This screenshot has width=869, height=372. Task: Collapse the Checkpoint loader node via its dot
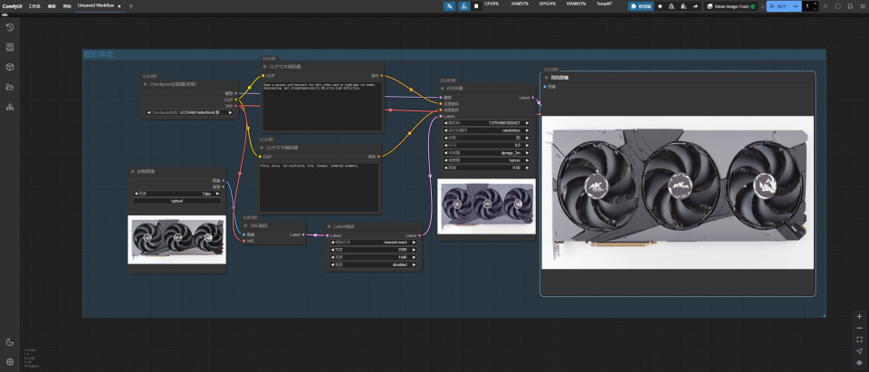(146, 83)
